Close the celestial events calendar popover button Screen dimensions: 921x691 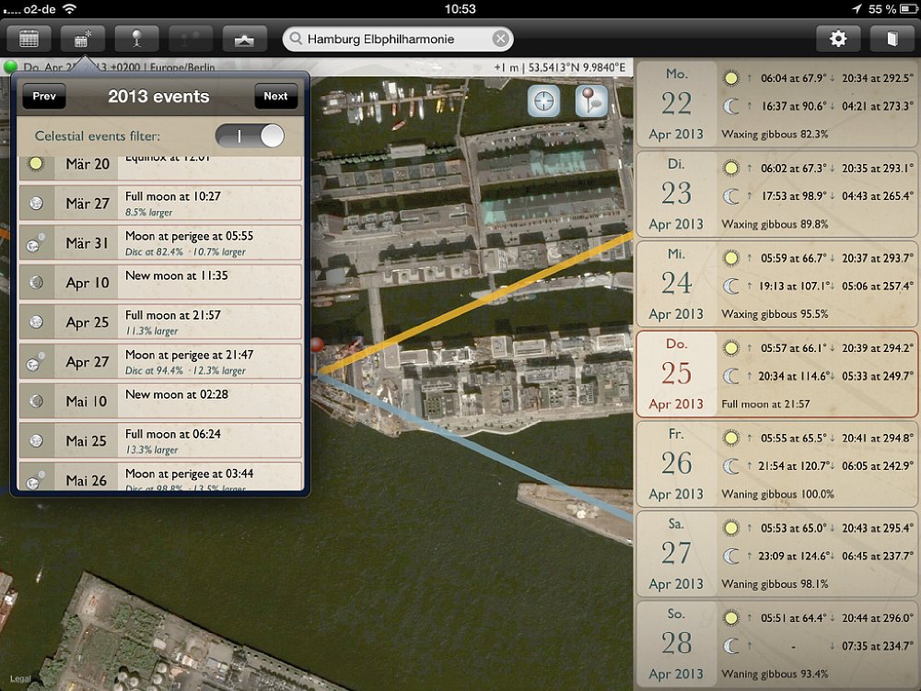[x=83, y=39]
